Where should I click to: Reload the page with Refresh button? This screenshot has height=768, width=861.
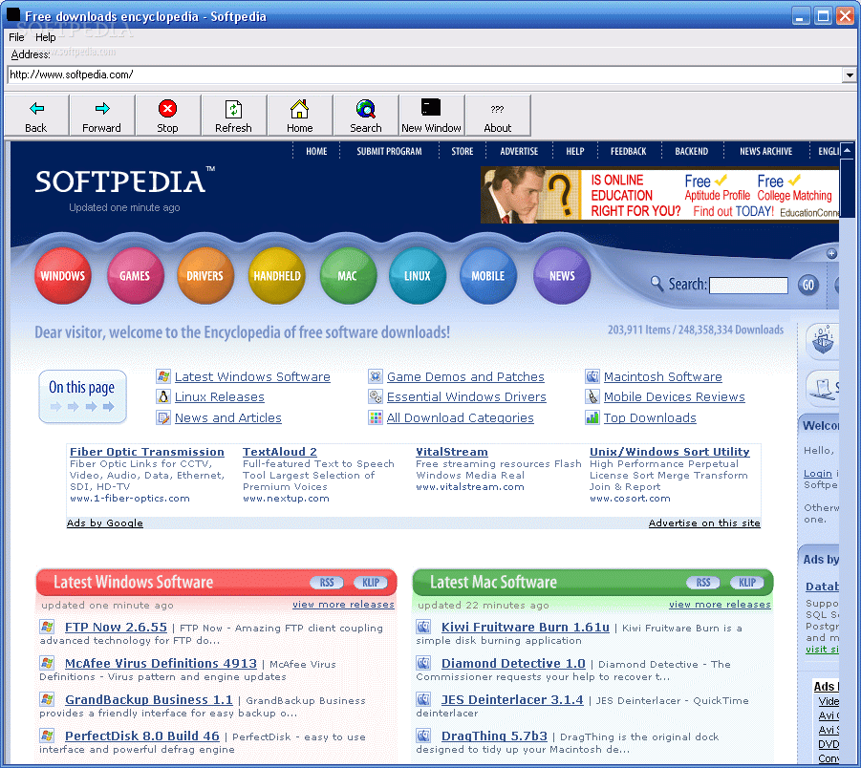tap(234, 116)
